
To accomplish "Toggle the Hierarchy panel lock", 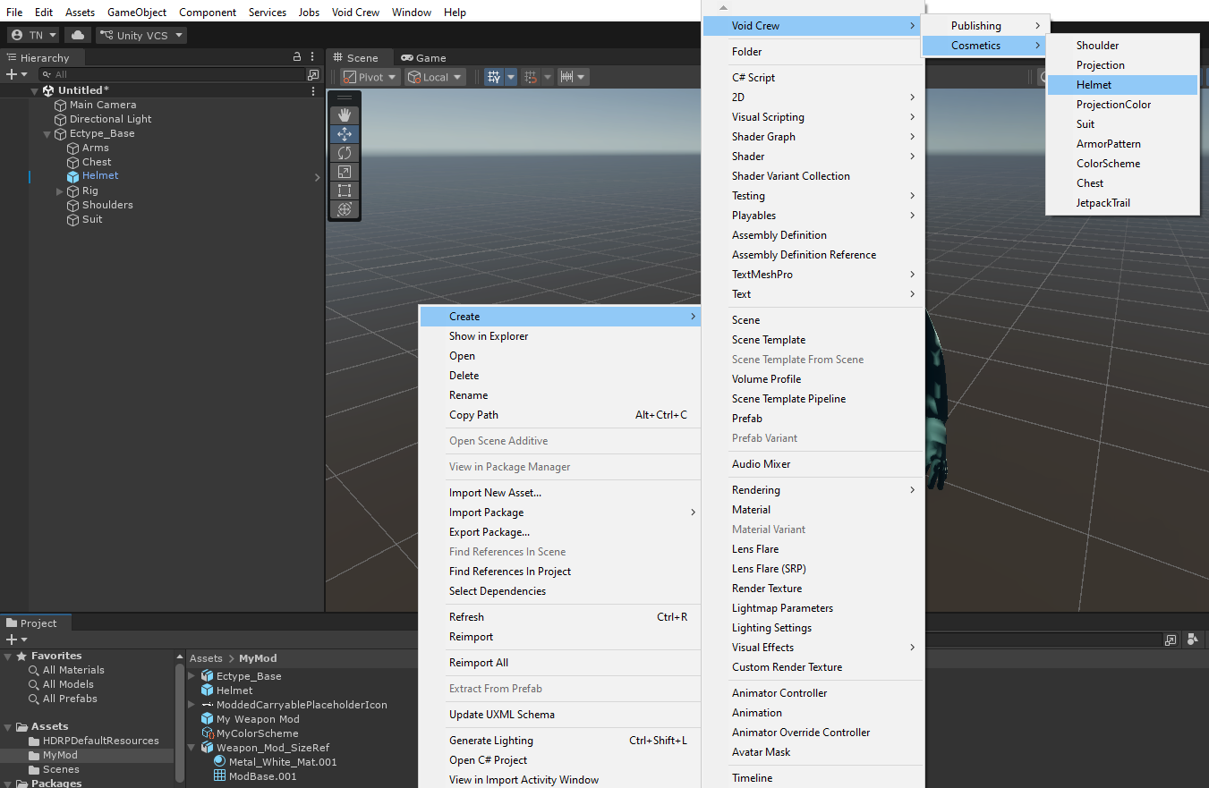I will click(x=297, y=57).
